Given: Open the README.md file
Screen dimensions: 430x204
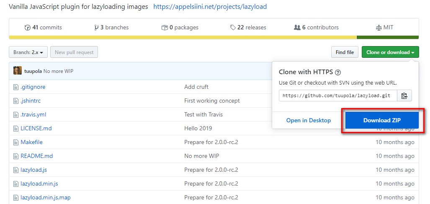Looking at the screenshot, I should (36, 156).
